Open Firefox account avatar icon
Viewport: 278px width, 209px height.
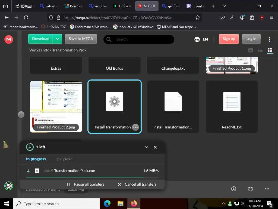pos(242,17)
